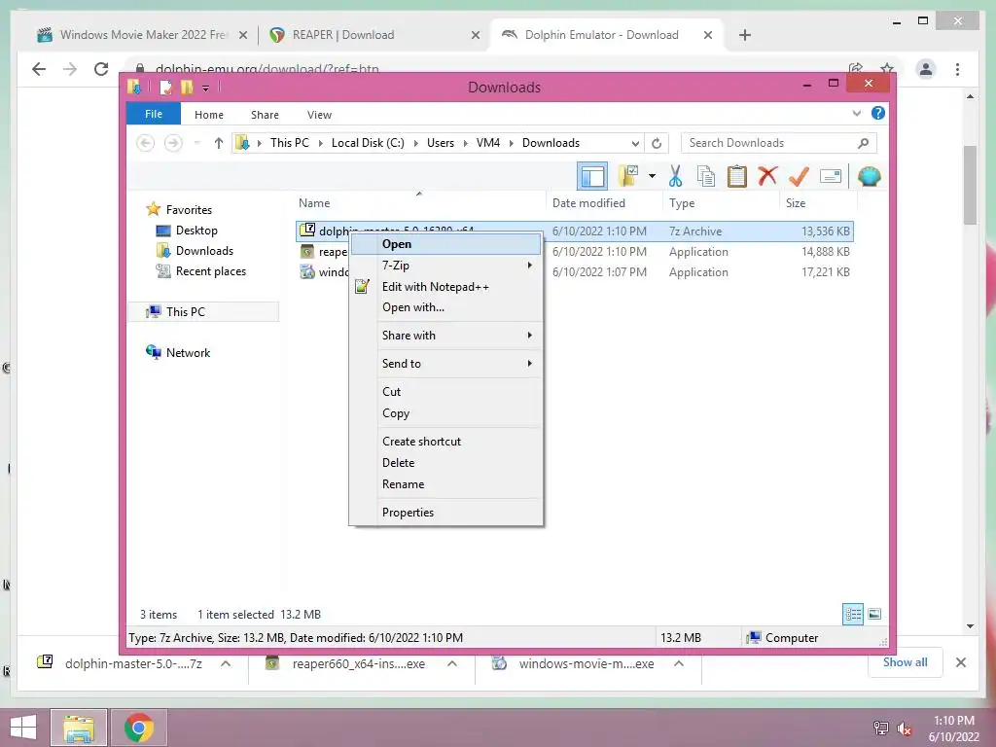Select Copy in the context menu
The height and width of the screenshot is (747, 996).
pos(445,413)
